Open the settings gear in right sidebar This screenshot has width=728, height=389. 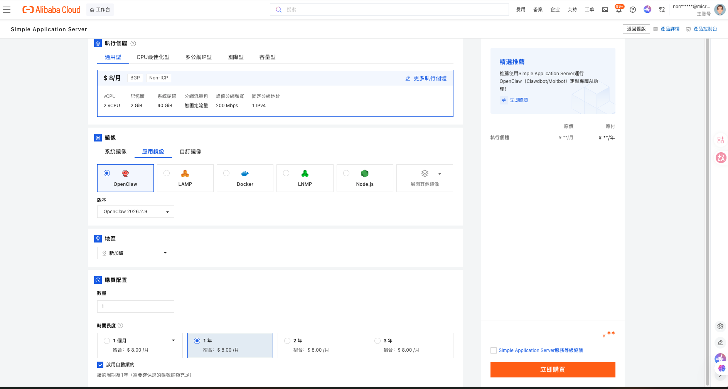pos(720,327)
